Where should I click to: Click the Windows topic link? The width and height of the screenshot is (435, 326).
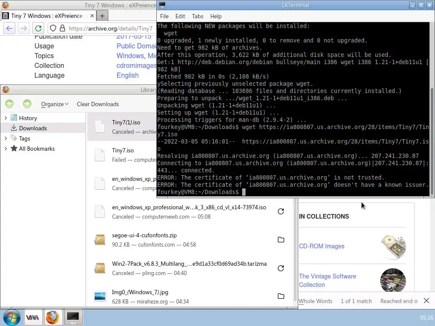(130, 56)
